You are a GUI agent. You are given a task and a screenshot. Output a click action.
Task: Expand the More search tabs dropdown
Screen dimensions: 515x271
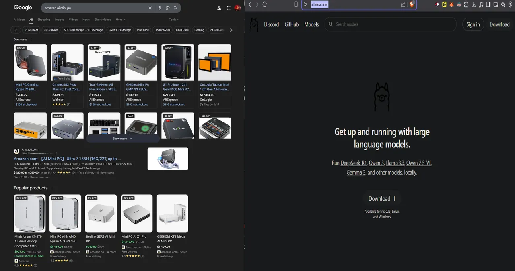point(120,20)
